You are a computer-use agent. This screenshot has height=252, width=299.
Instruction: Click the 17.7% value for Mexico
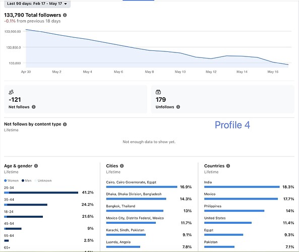coord(289,199)
